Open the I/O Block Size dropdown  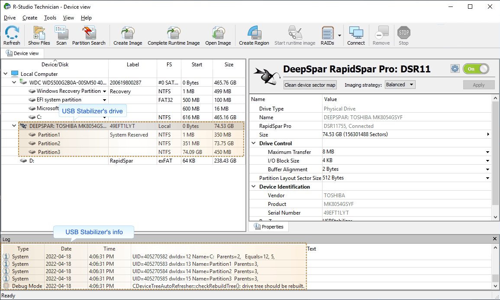tap(487, 161)
